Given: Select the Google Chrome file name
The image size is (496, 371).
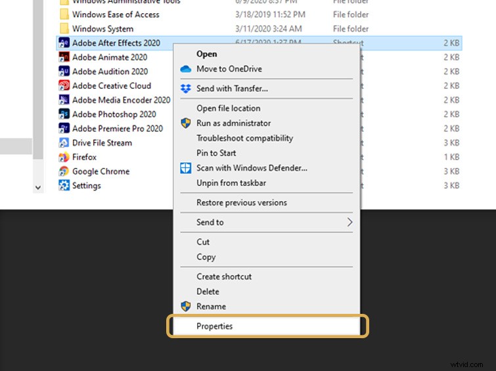Looking at the screenshot, I should tap(101, 171).
